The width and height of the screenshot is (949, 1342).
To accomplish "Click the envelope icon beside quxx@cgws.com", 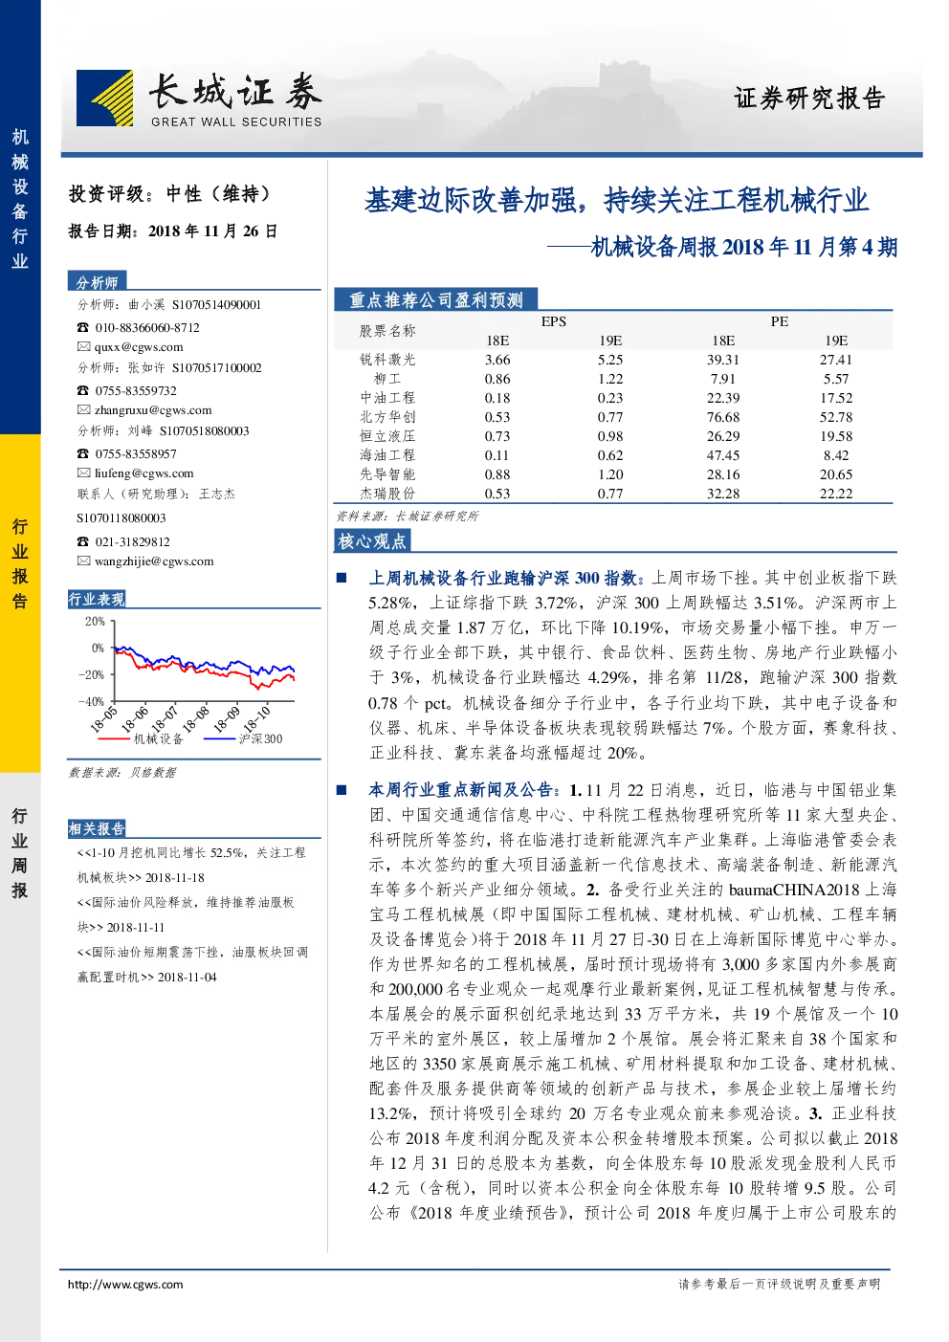I will [83, 347].
